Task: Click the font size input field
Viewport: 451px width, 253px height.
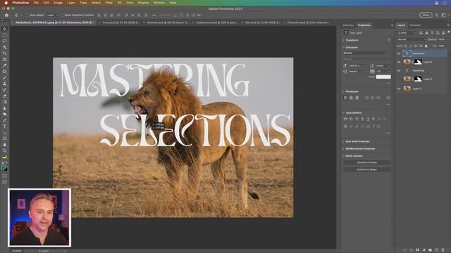Action: point(355,65)
